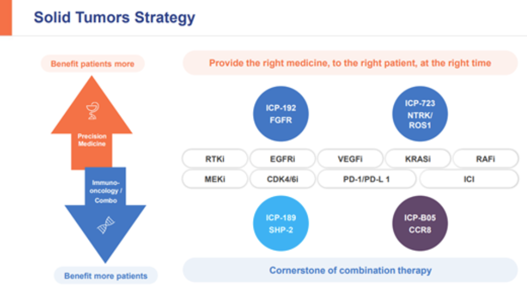Click the Cornerstone of combination therapy banner
This screenshot has width=527, height=290.
coord(350,270)
